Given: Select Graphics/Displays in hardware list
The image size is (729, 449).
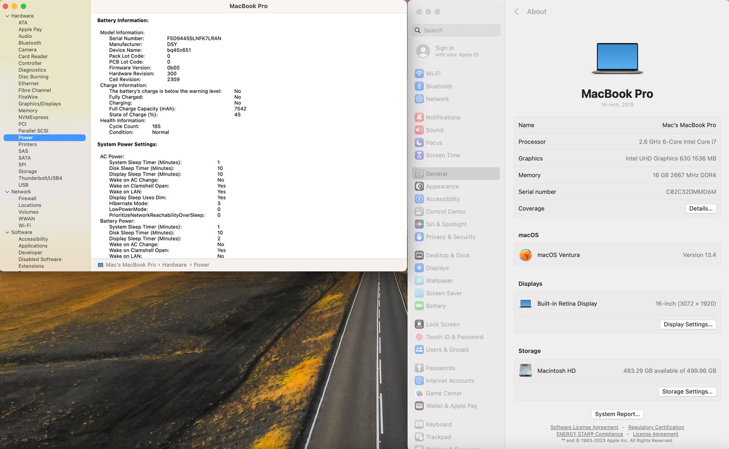Looking at the screenshot, I should pos(39,104).
